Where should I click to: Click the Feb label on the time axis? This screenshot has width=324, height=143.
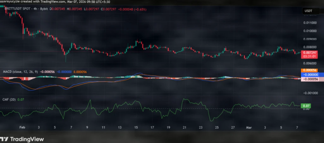[x=22, y=128]
